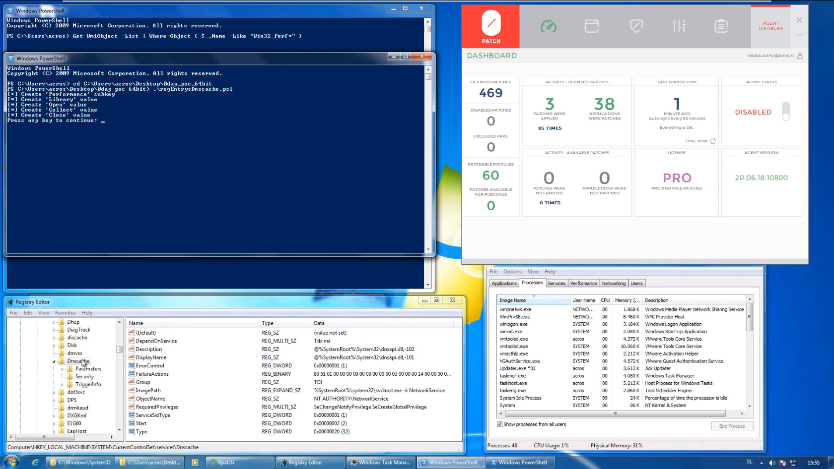Click the Windows Start orb
834x469 pixels.
click(x=10, y=462)
